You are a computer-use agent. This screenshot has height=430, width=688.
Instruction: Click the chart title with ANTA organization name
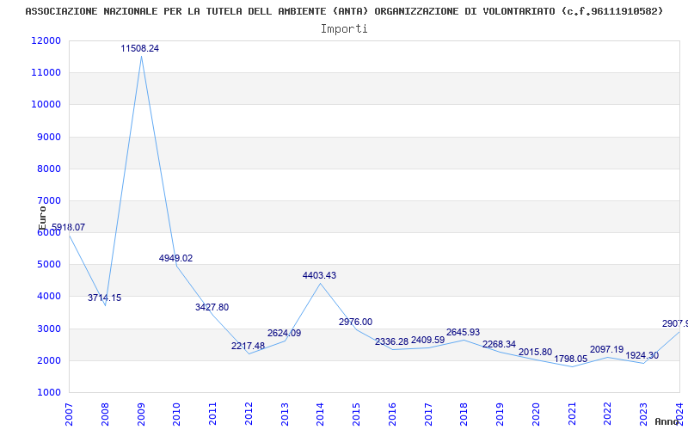point(344,11)
